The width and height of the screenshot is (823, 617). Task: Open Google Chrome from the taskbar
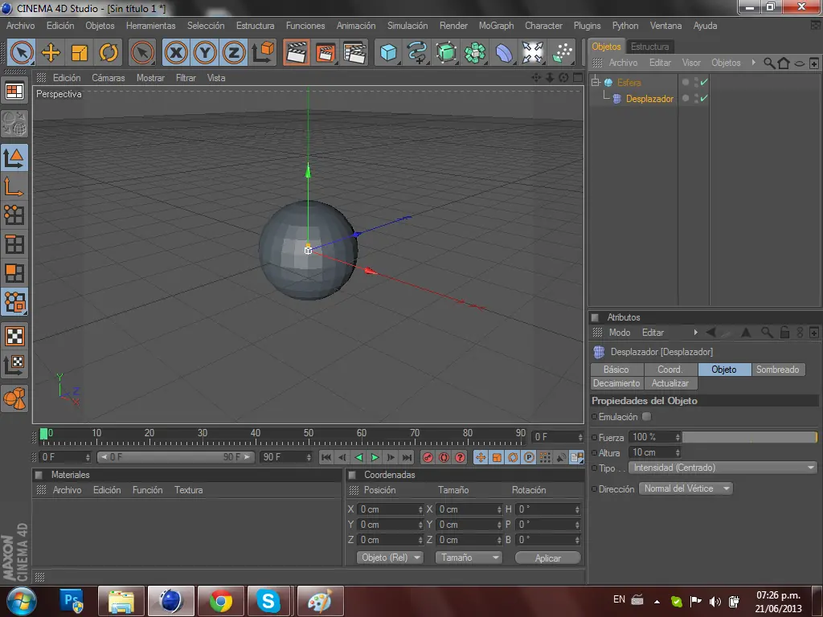pos(221,601)
